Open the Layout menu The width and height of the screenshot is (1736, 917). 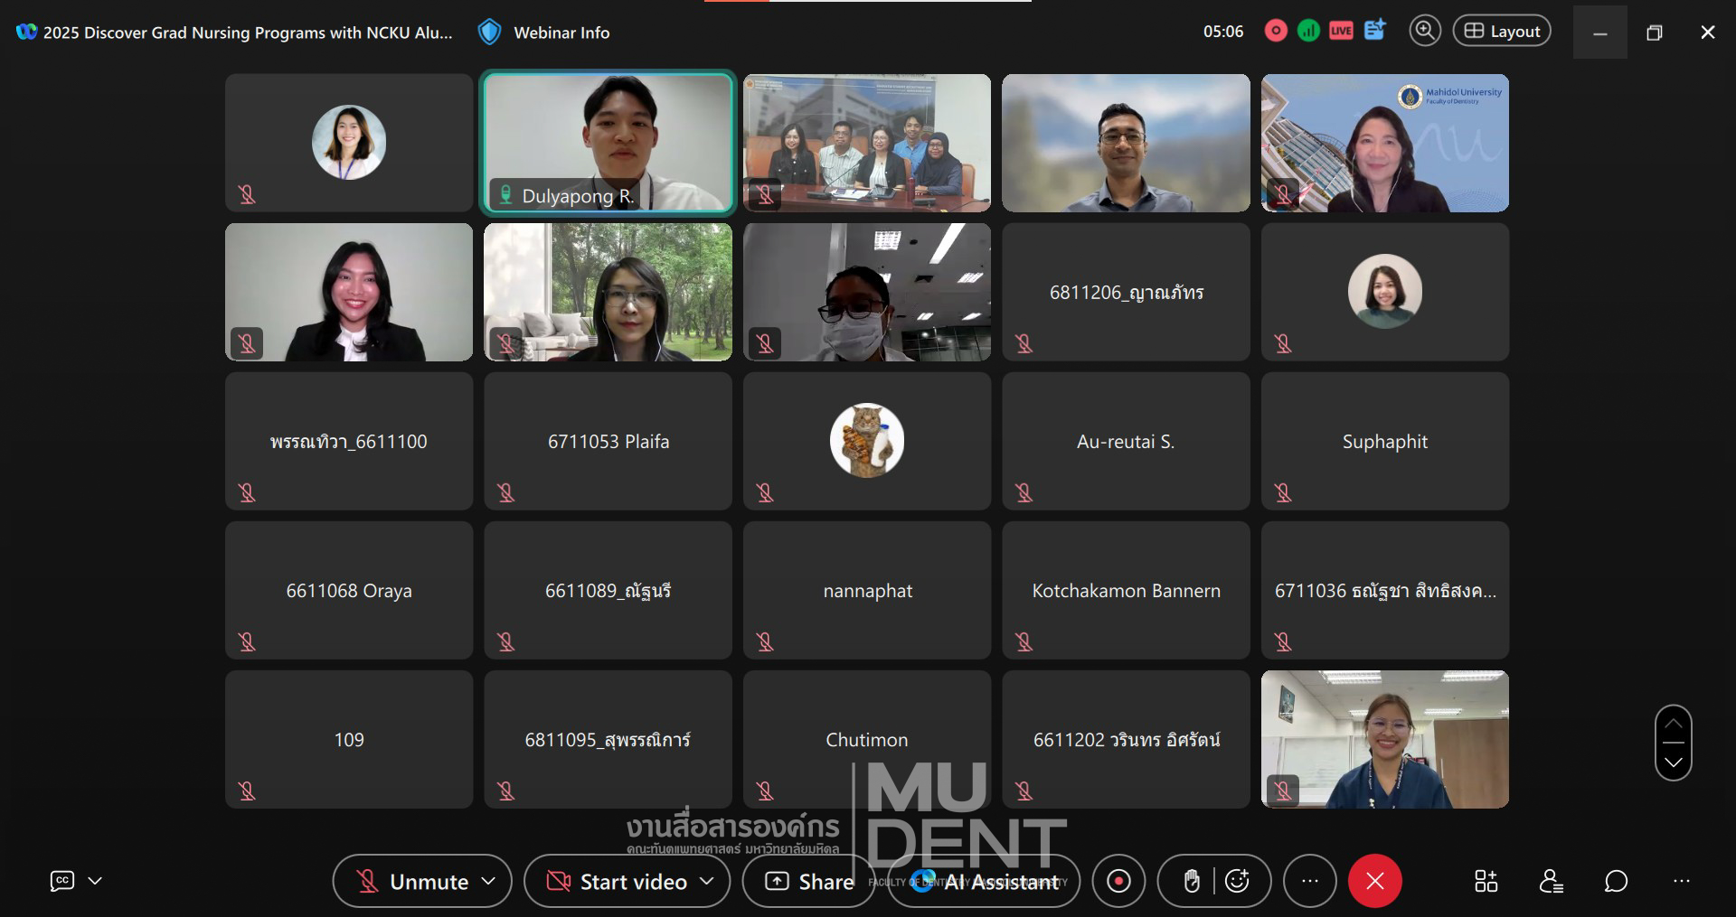tap(1501, 31)
